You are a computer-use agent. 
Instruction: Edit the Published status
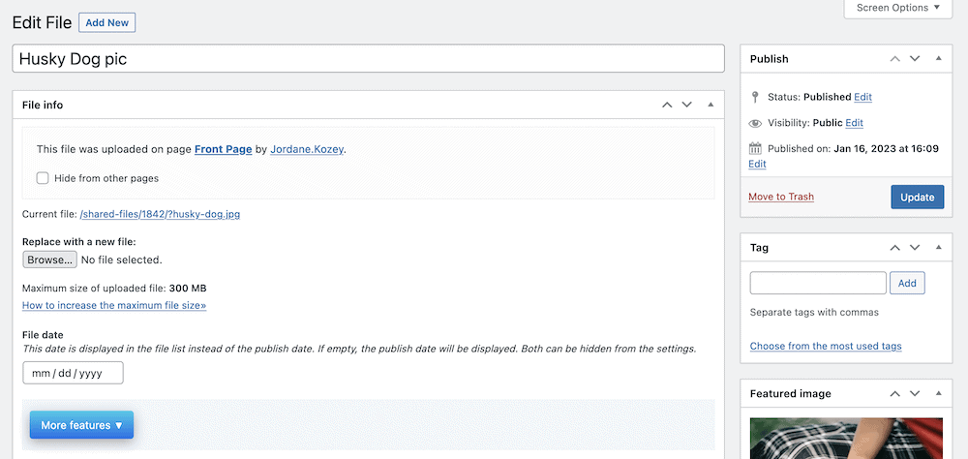(862, 97)
